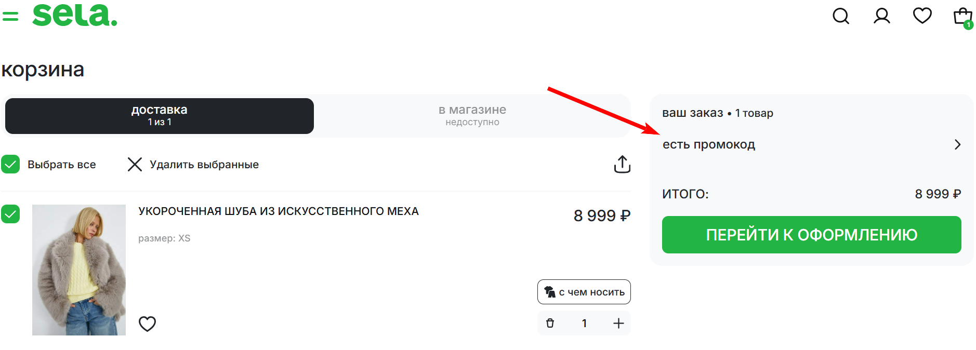
Task: Open the favorites heart icon in header
Action: point(922,16)
